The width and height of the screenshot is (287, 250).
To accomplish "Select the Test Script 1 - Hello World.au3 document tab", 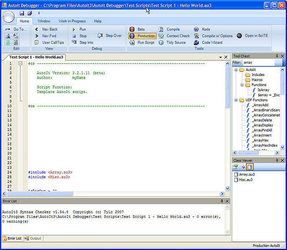I will coord(36,57).
